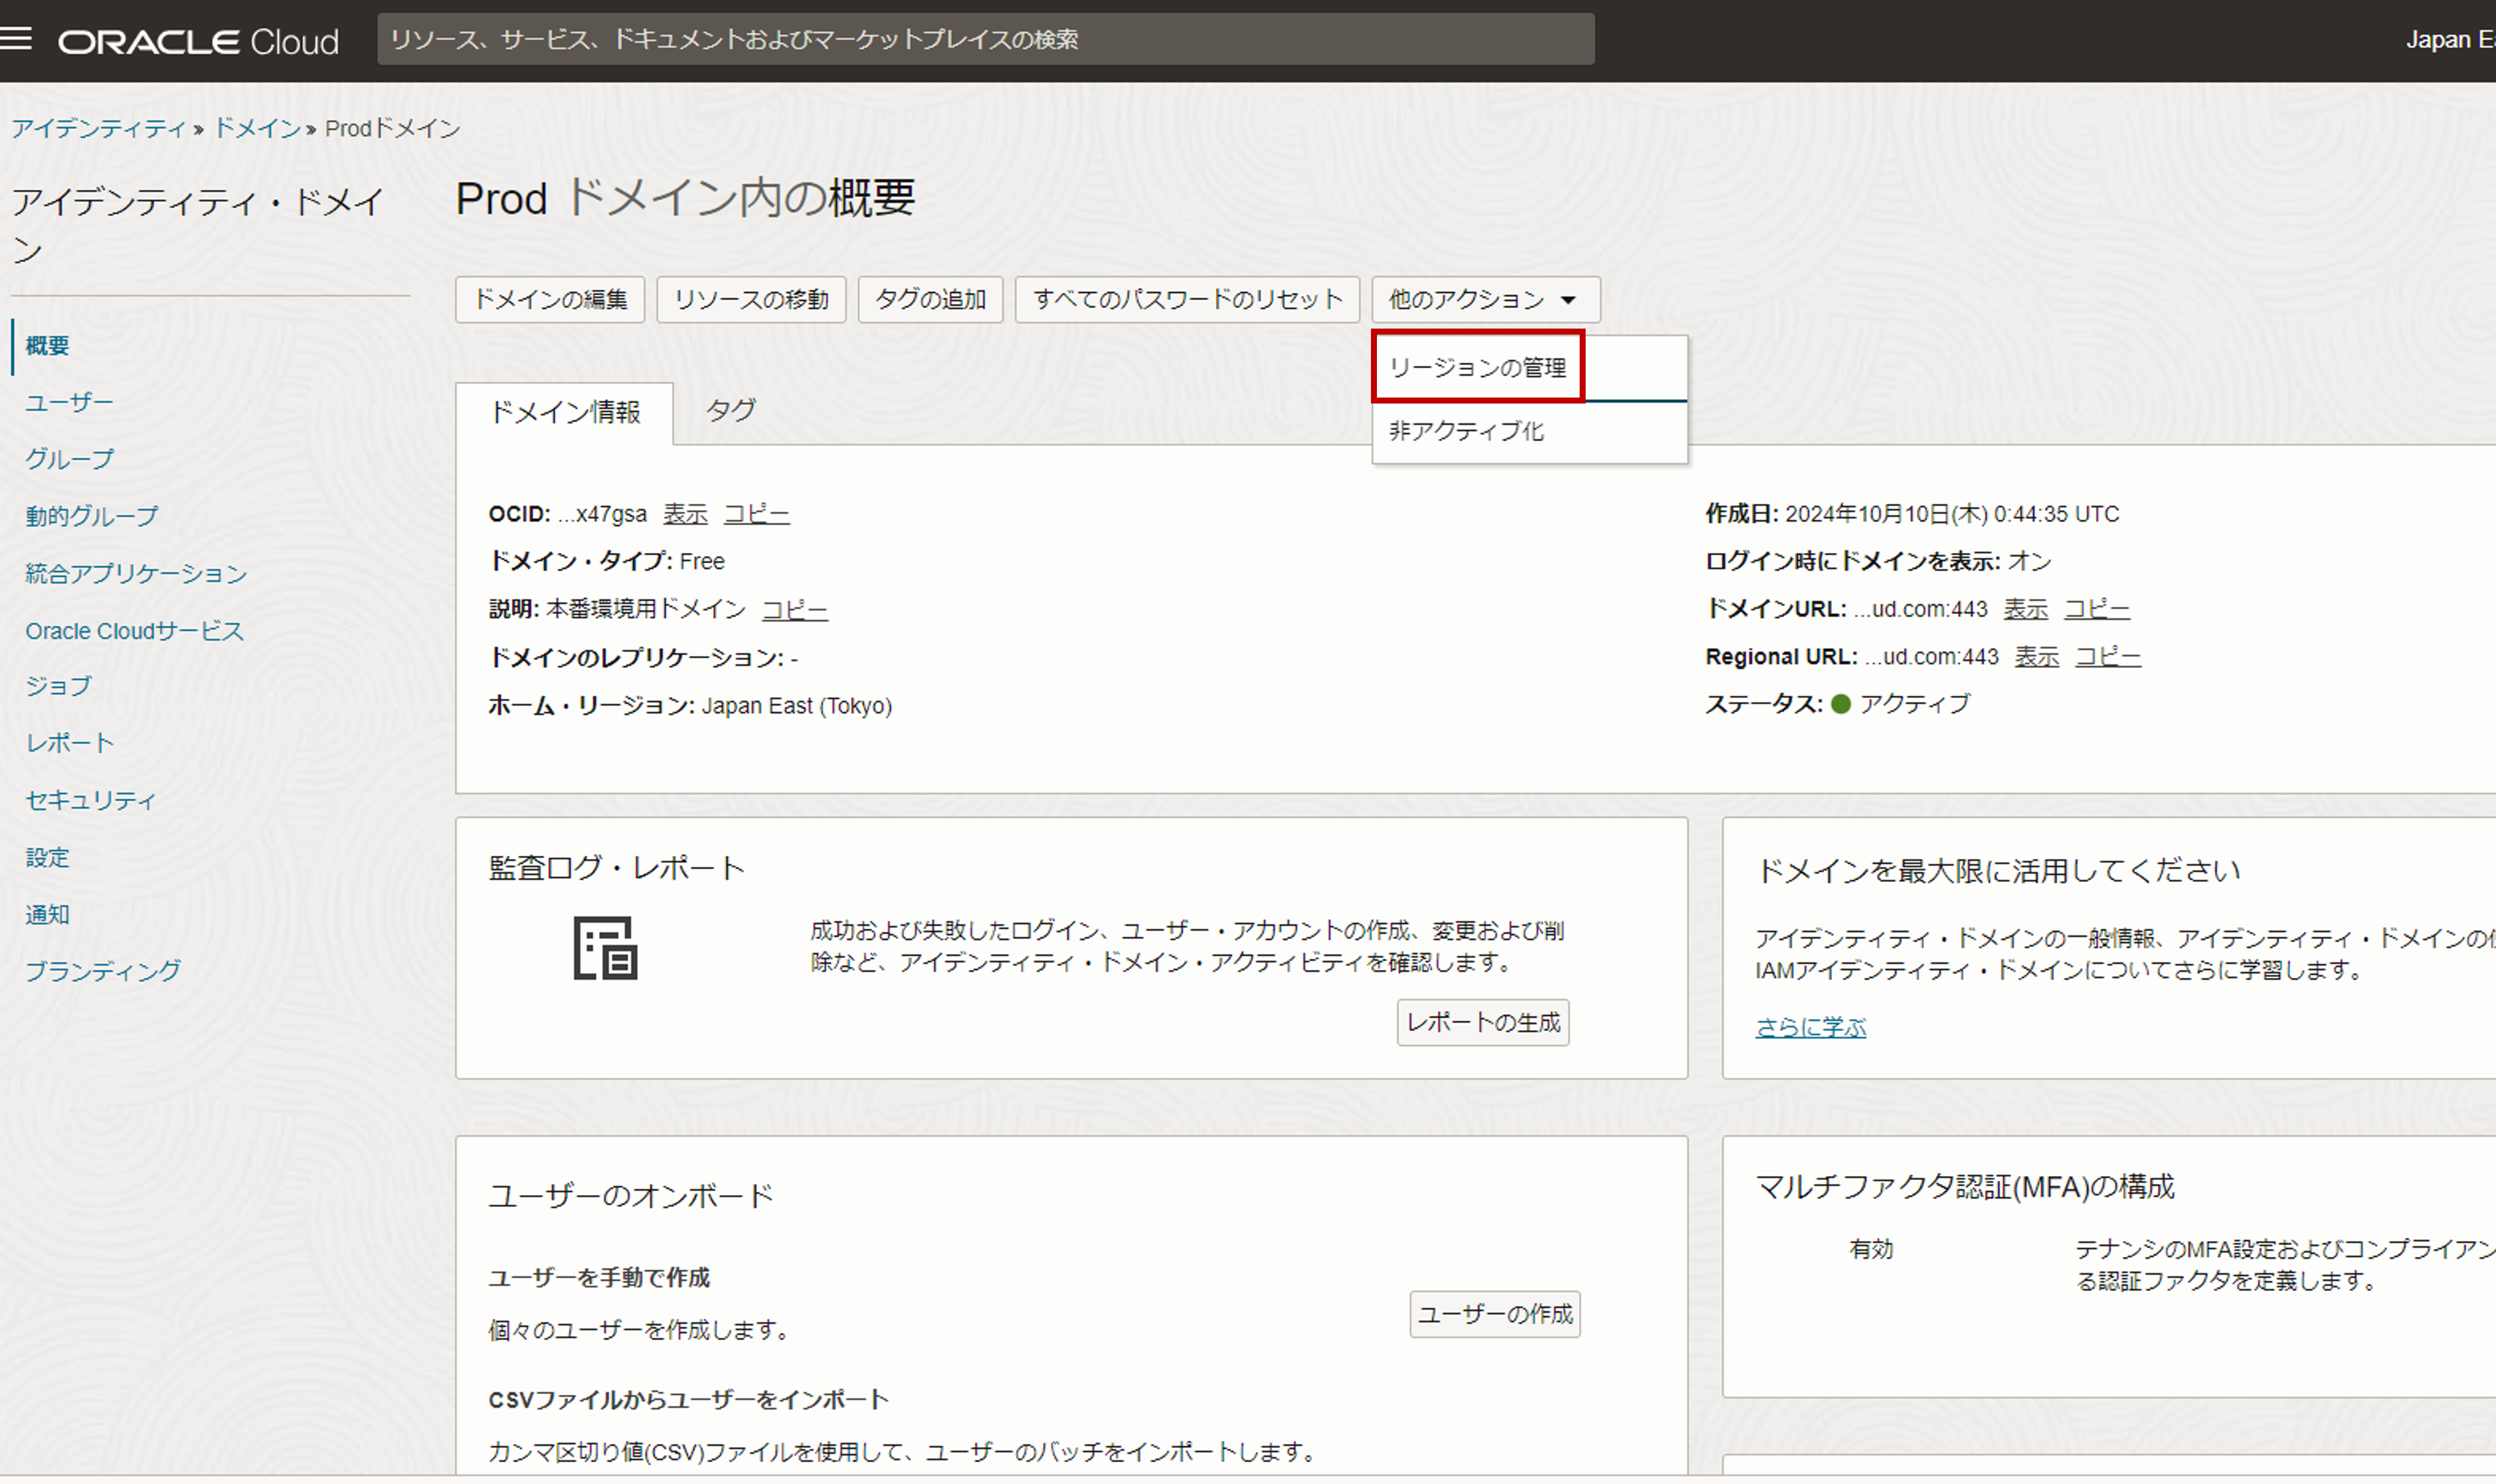This screenshot has height=1484, width=2496.
Task: Switch to the タグ tab
Action: pos(730,410)
